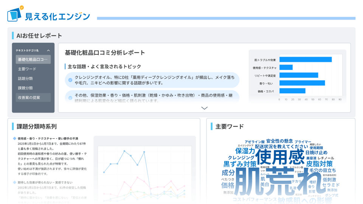Click the リピートや満足度 chart bar
The image size is (363, 204).
click(299, 75)
